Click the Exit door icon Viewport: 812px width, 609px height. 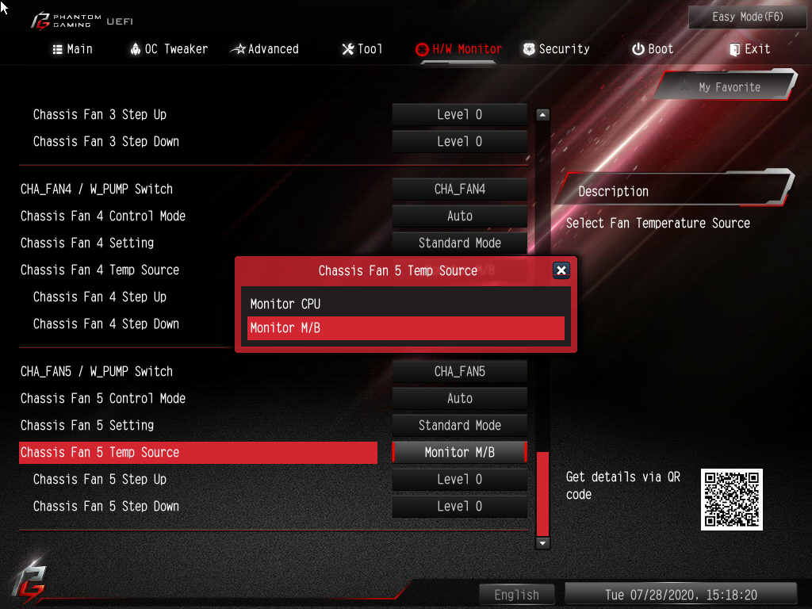pos(734,49)
